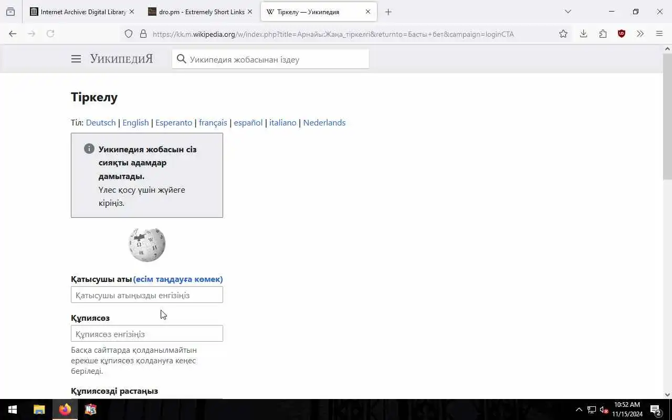672x420 pixels.
Task: Open Firefox tab overview icon
Action: (x=10, y=12)
